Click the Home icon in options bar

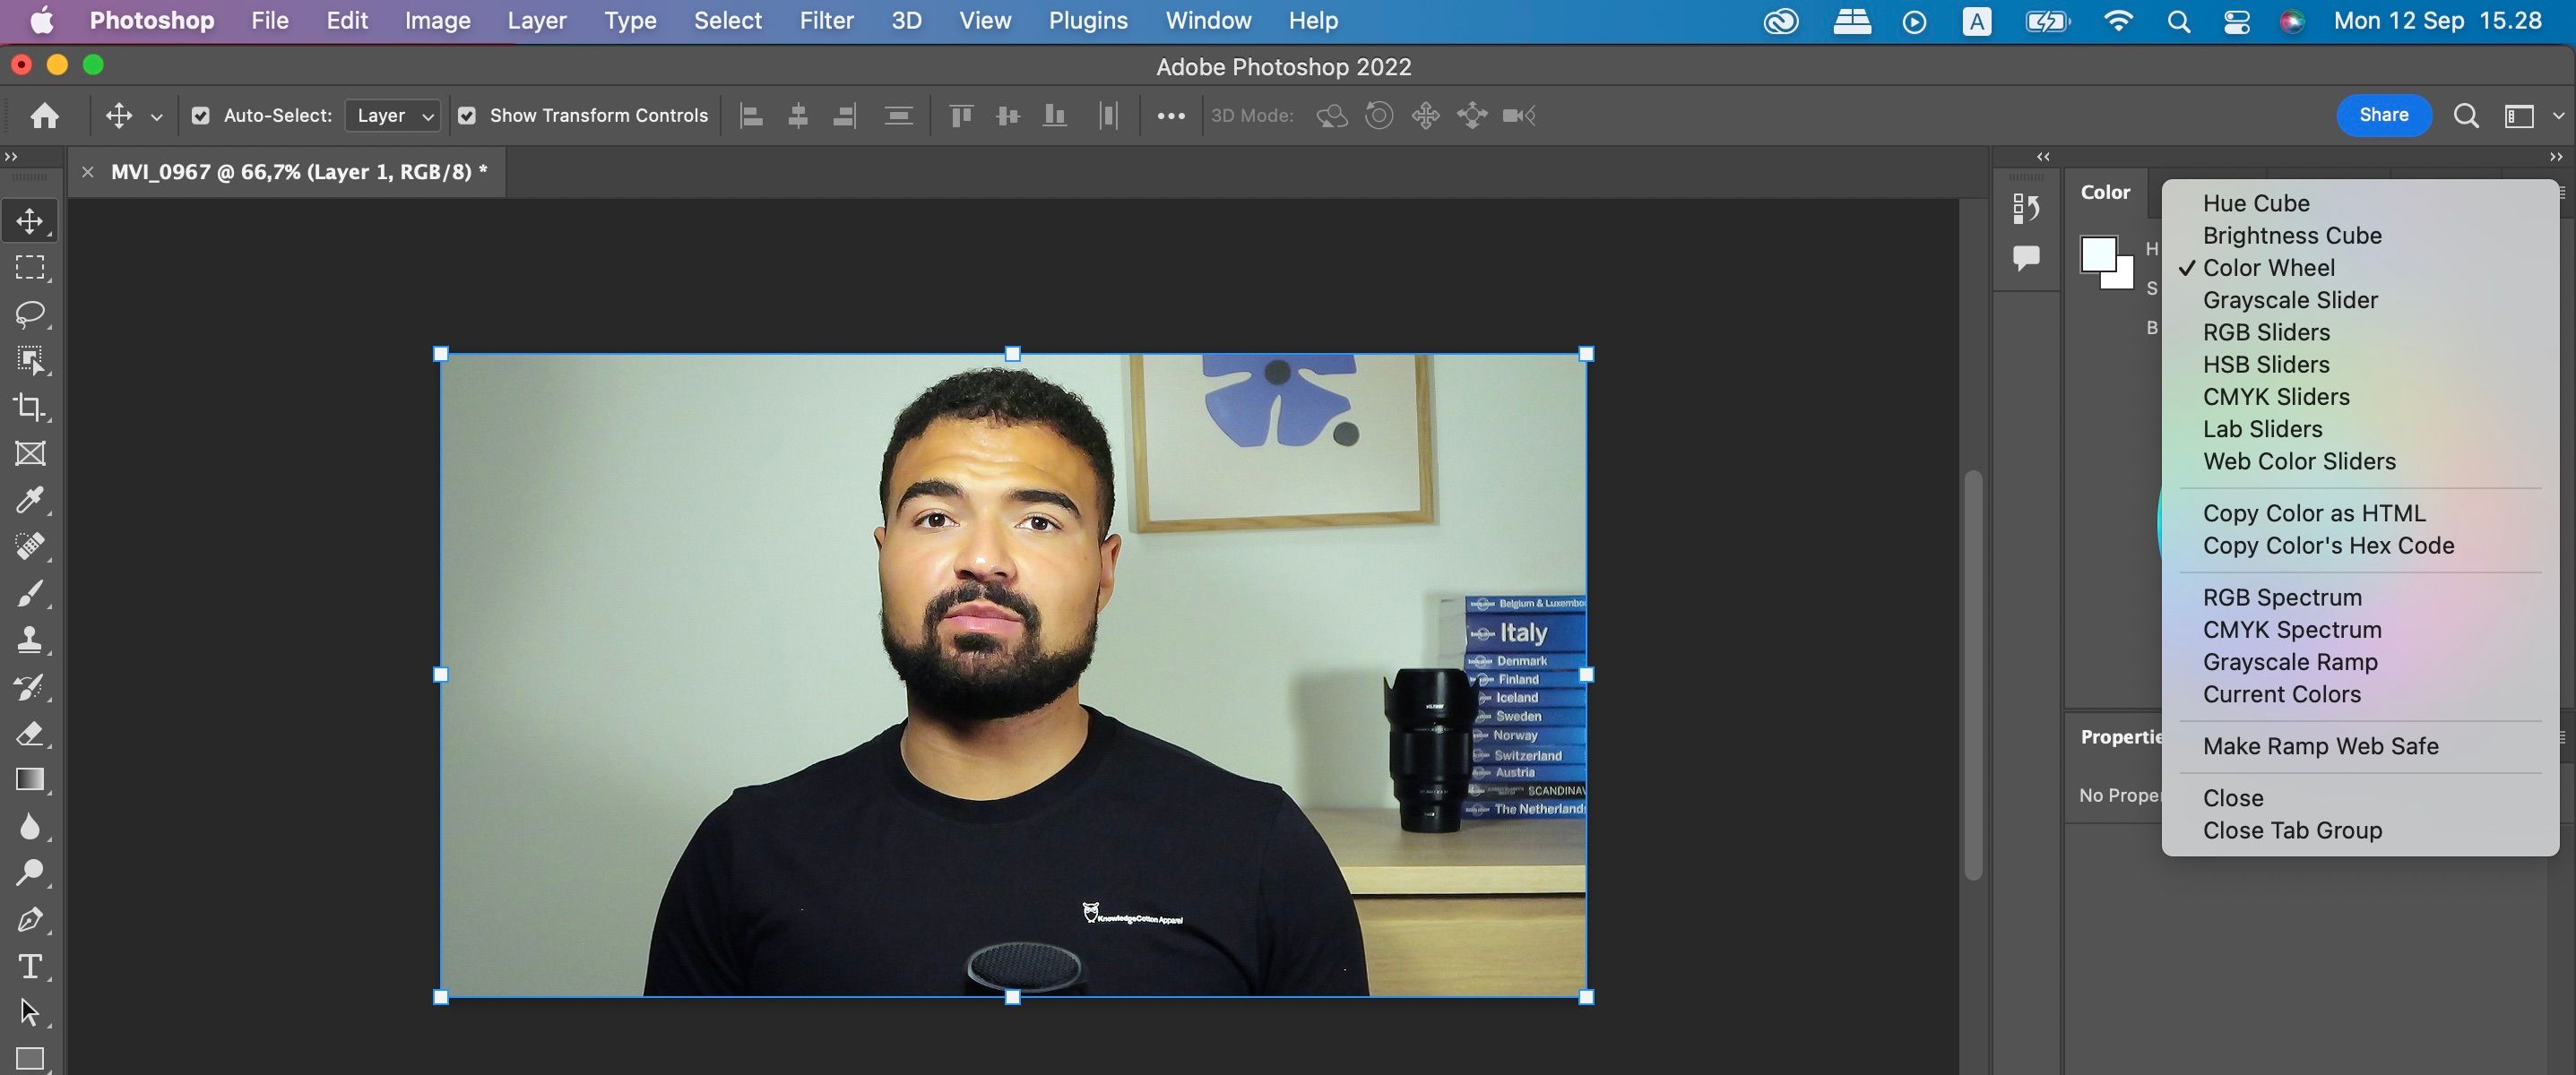pyautogui.click(x=44, y=116)
